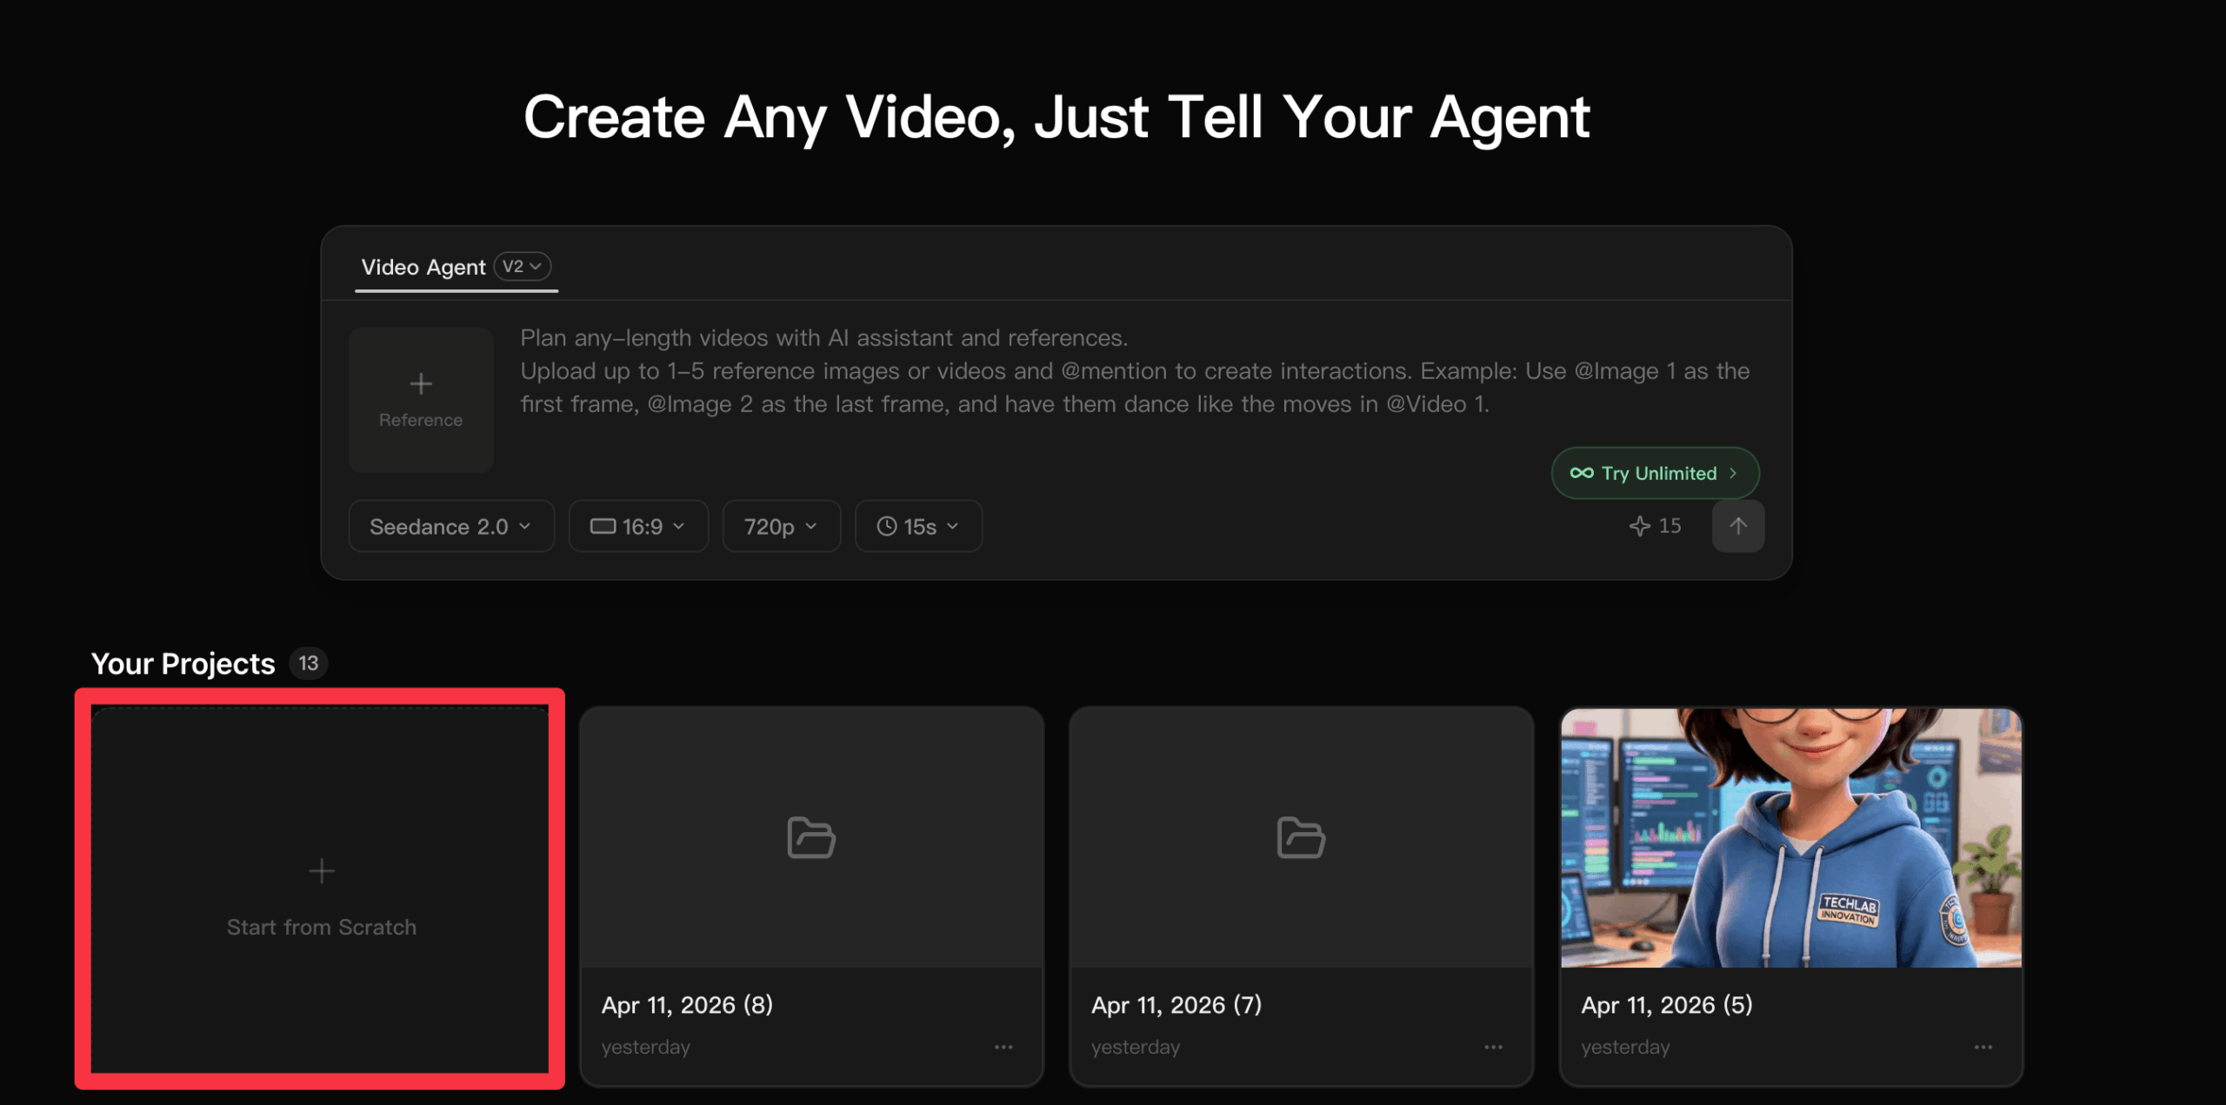Open the 720p resolution dropdown

pos(781,526)
